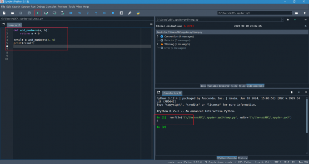Click the UTF-8 encoding status entry
The image size is (309, 164).
click(278, 162)
